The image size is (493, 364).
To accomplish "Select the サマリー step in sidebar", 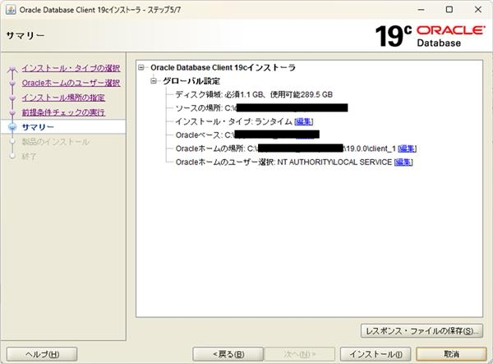I will point(38,127).
